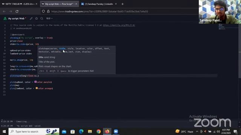Click the tradingview.com address bar
This screenshot has width=241, height=135.
(x=100, y=11)
